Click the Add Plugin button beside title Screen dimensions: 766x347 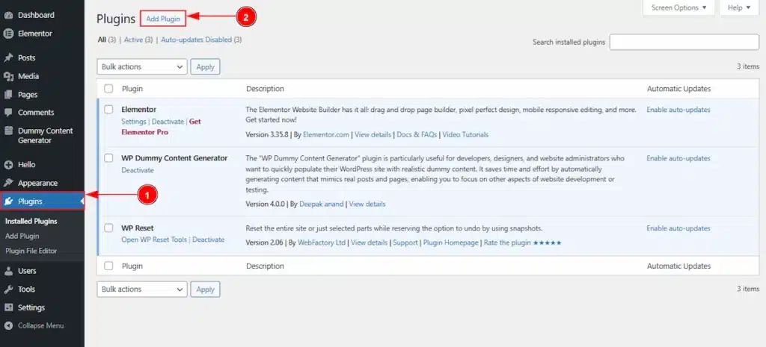coord(163,19)
